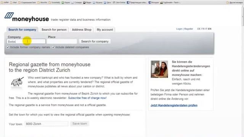Click Subscribe free of charge now link
The height and width of the screenshot is (137, 244).
click(x=87, y=98)
